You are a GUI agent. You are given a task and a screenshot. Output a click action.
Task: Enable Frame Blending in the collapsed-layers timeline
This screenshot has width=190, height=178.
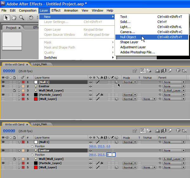coord(163,71)
